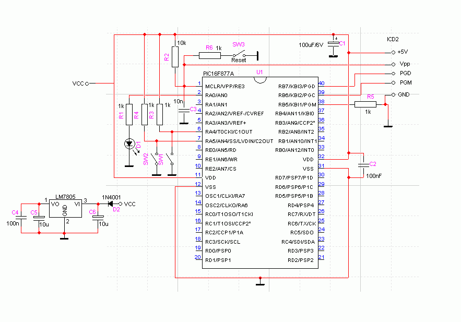Click the RB6/KBI2/PGC pin label
Image resolution: width=461 pixels, height=322 pixels.
[x=297, y=96]
